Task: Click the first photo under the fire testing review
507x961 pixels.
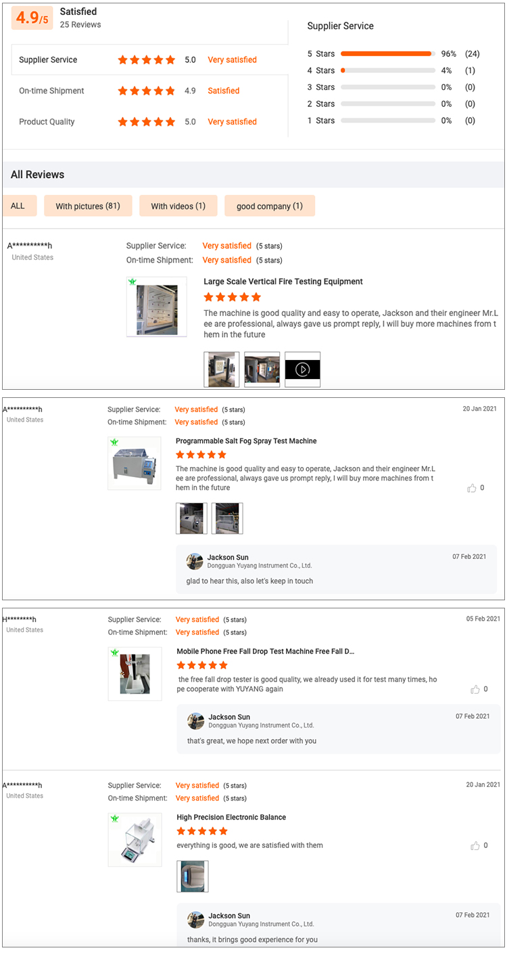Action: coord(222,369)
